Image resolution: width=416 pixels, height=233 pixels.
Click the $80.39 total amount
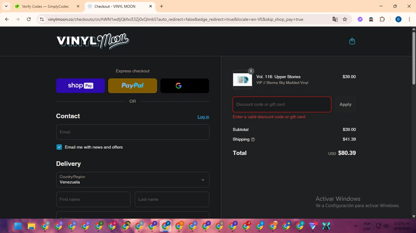pos(347,153)
